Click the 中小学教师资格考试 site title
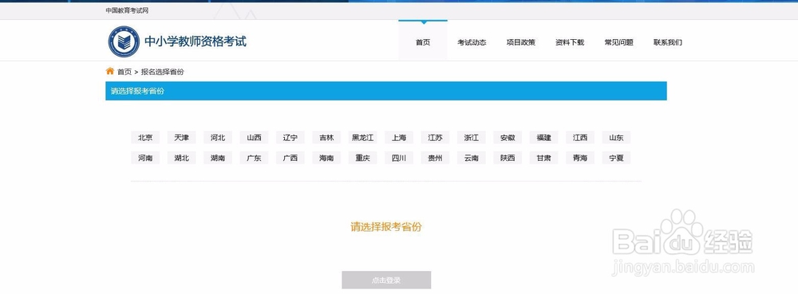Image resolution: width=798 pixels, height=294 pixels. tap(196, 41)
